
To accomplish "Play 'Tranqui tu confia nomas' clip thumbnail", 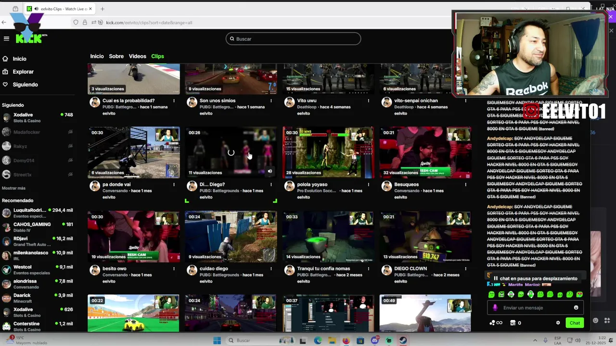I will coord(328,236).
